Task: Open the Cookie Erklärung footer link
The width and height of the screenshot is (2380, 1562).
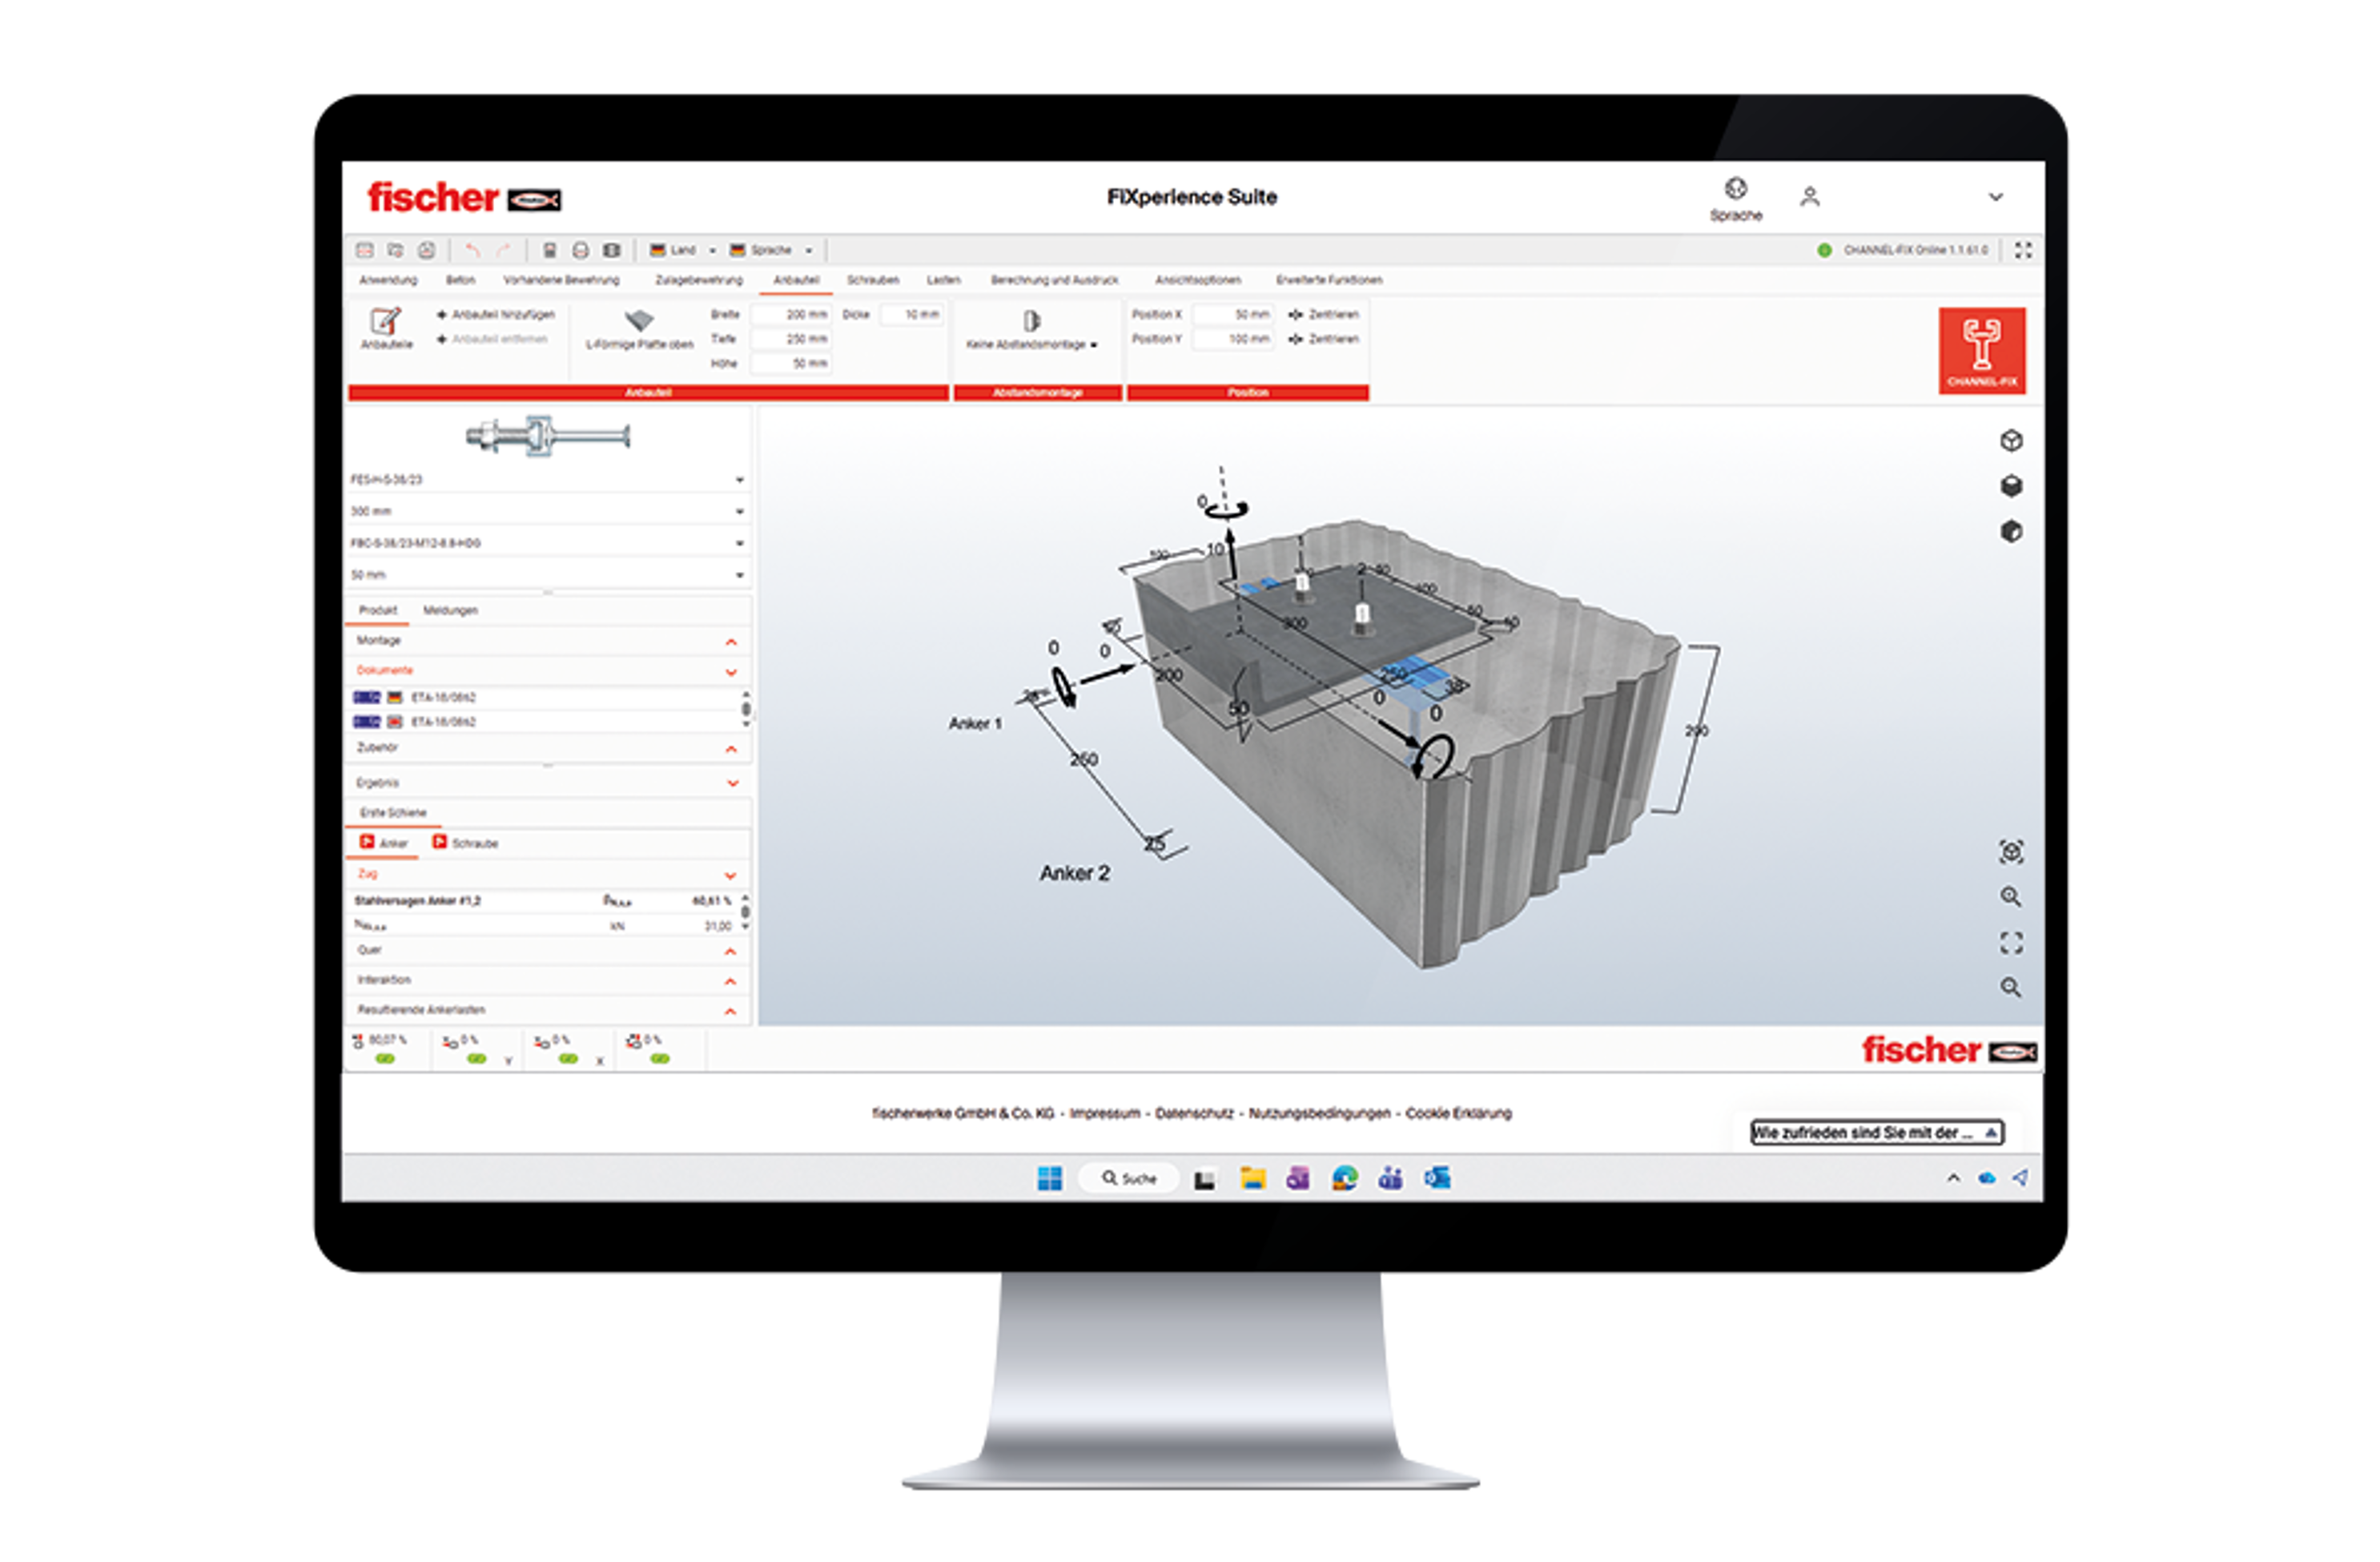Action: [1458, 1113]
